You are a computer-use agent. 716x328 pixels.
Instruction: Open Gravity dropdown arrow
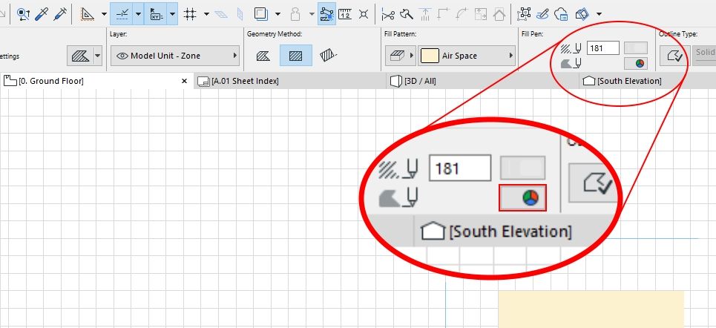[x=312, y=14]
